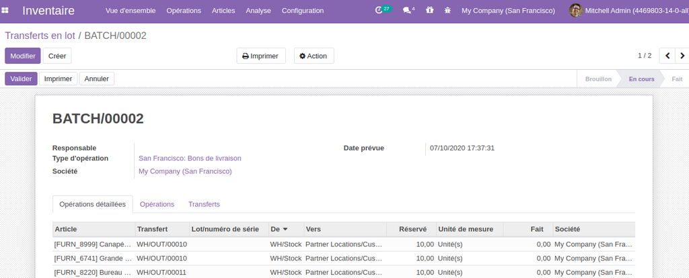
Task: Expand the Action gear dropdown
Action: 314,56
